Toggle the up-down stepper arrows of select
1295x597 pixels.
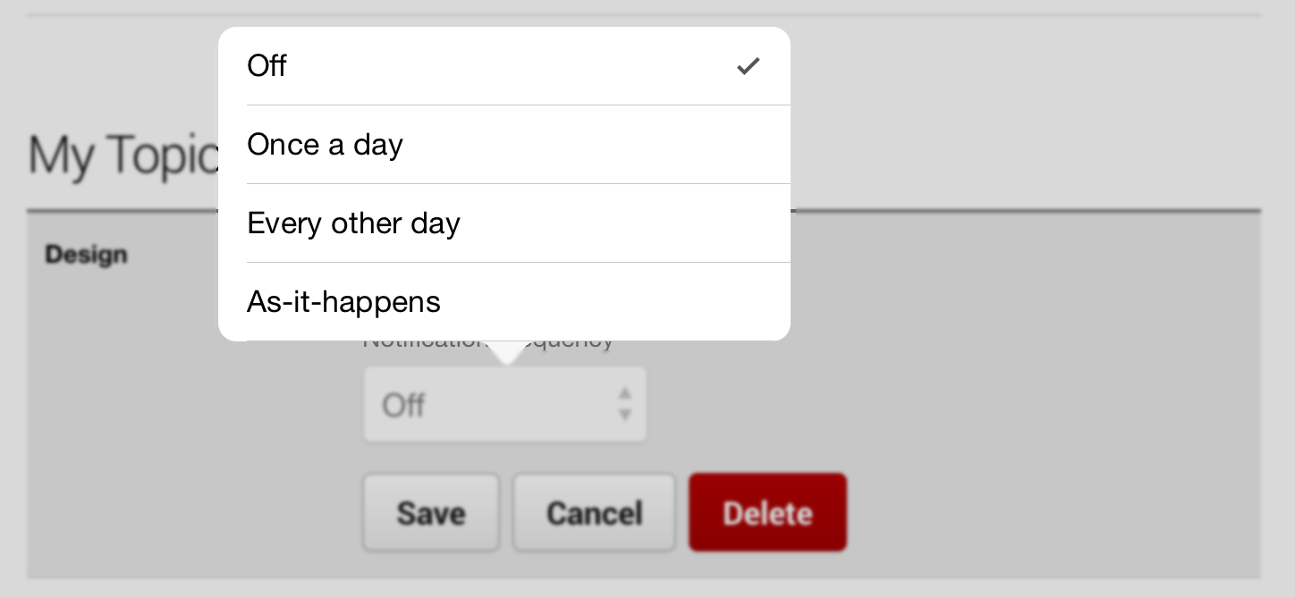tap(625, 404)
